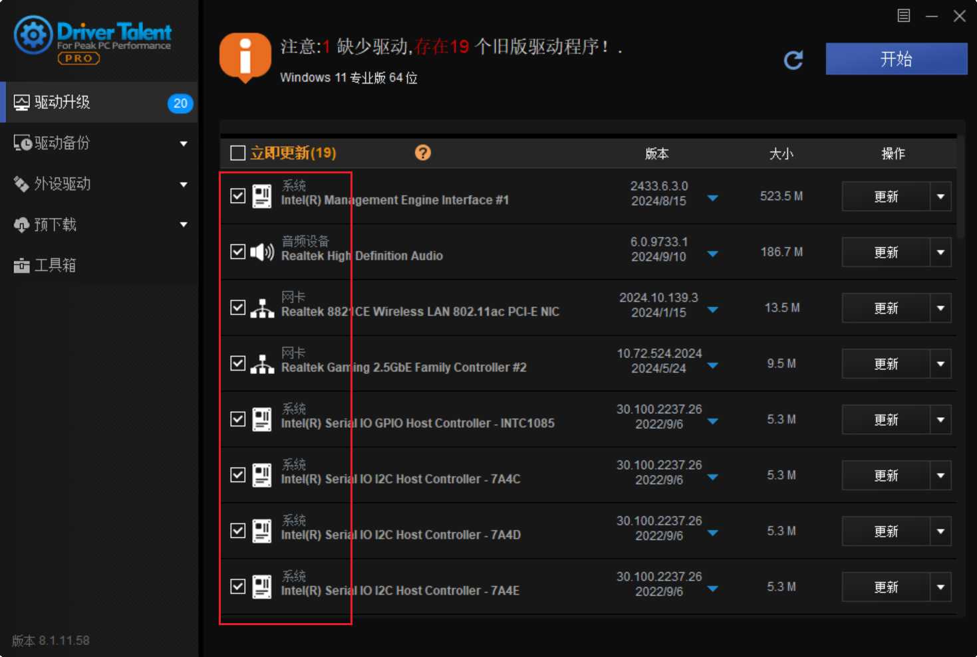The image size is (977, 657).
Task: Expand the 驱动备份 arrow
Action: pos(184,143)
